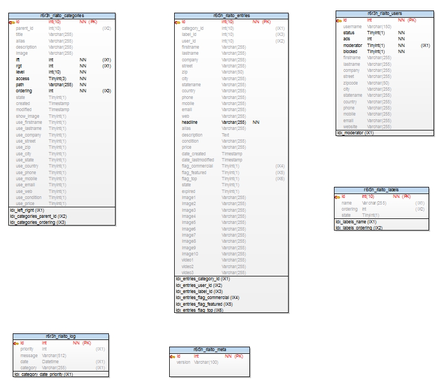This screenshot has height=387, width=444.
Task: Click the primary key icon in meta table
Action: (x=173, y=356)
